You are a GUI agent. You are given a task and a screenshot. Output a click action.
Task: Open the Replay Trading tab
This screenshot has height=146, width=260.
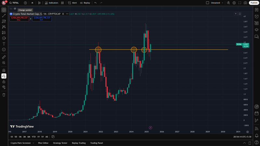click(x=79, y=143)
